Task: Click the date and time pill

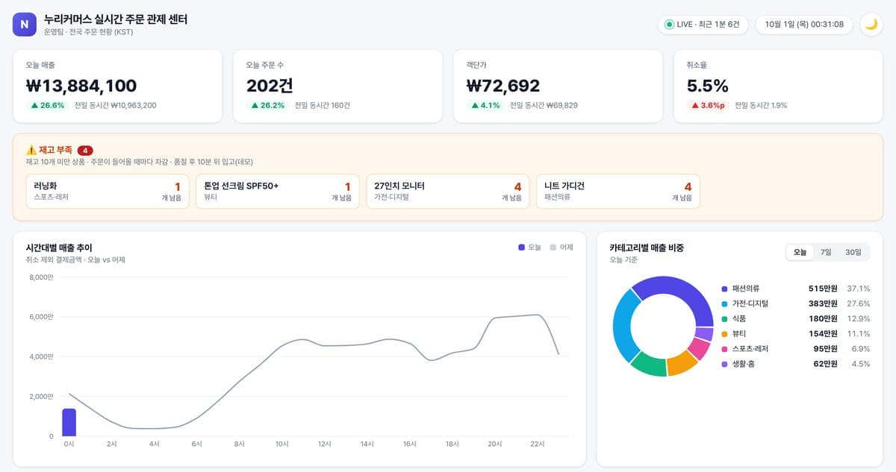Action: [x=803, y=25]
